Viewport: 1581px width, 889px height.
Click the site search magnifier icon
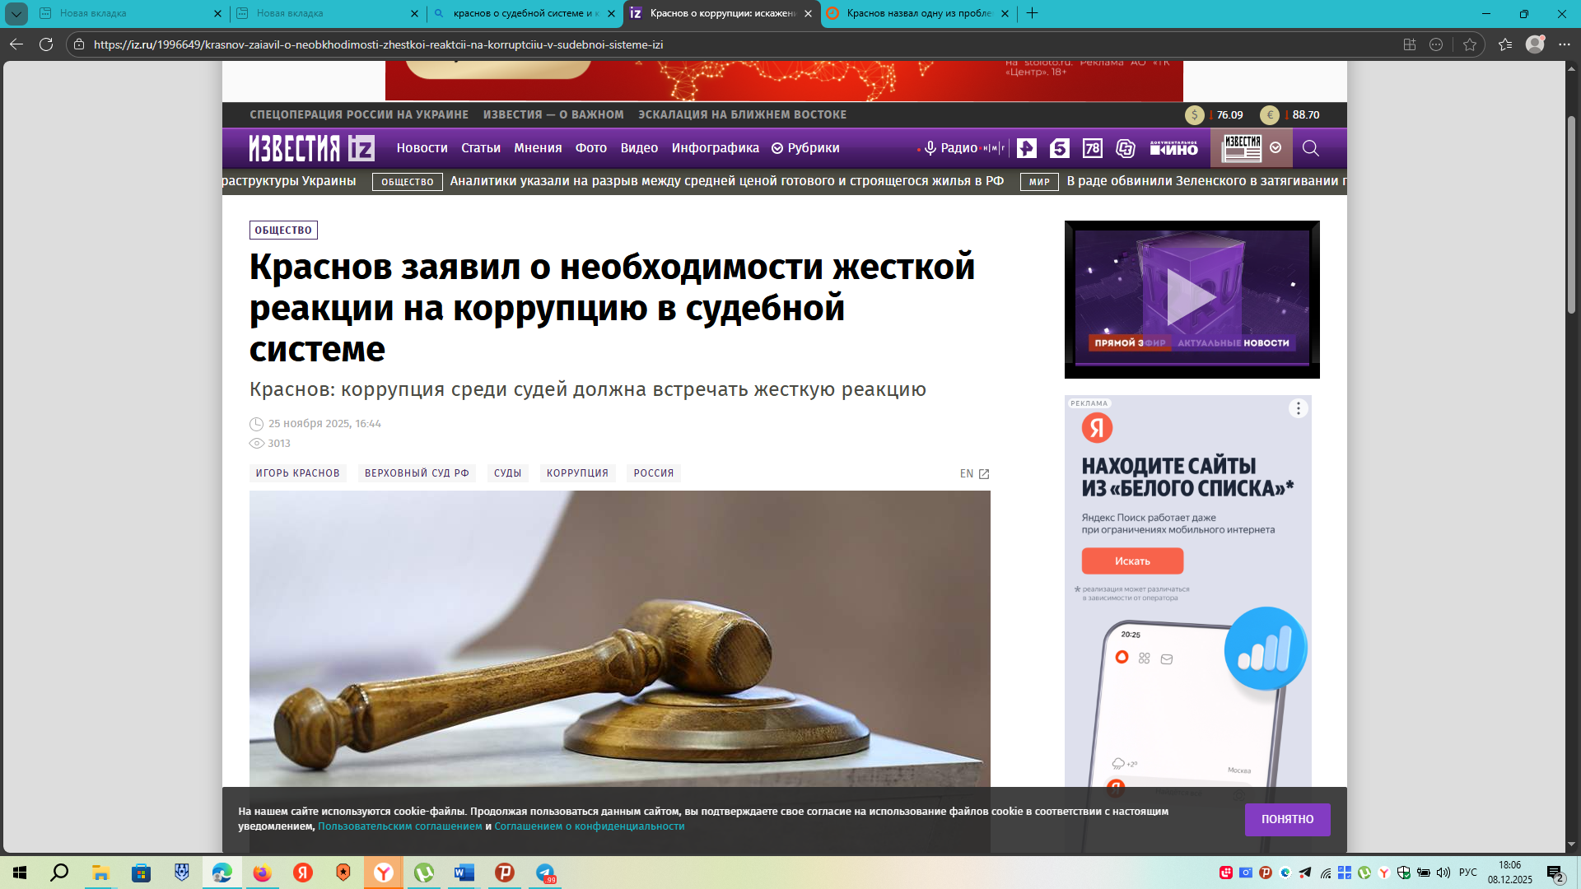coord(1310,148)
